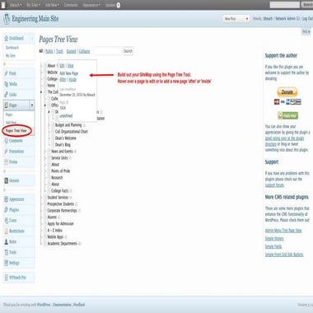Viewport: 313px width, 313px height.
Task: Click the Genesis icon in the sidebar
Action: click(7, 180)
